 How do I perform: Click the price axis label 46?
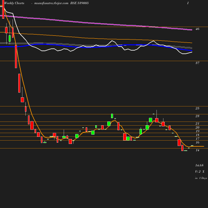tap(197, 29)
